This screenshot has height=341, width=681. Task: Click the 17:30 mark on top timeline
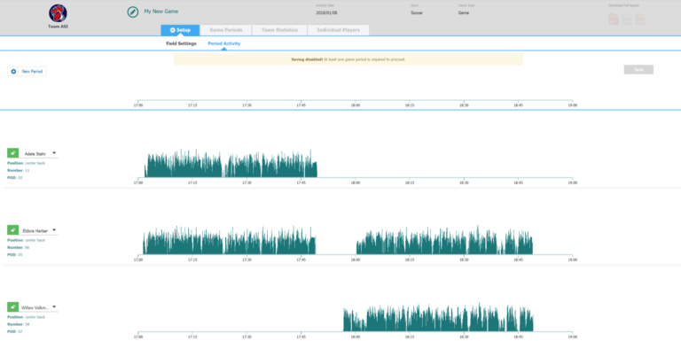[247, 105]
